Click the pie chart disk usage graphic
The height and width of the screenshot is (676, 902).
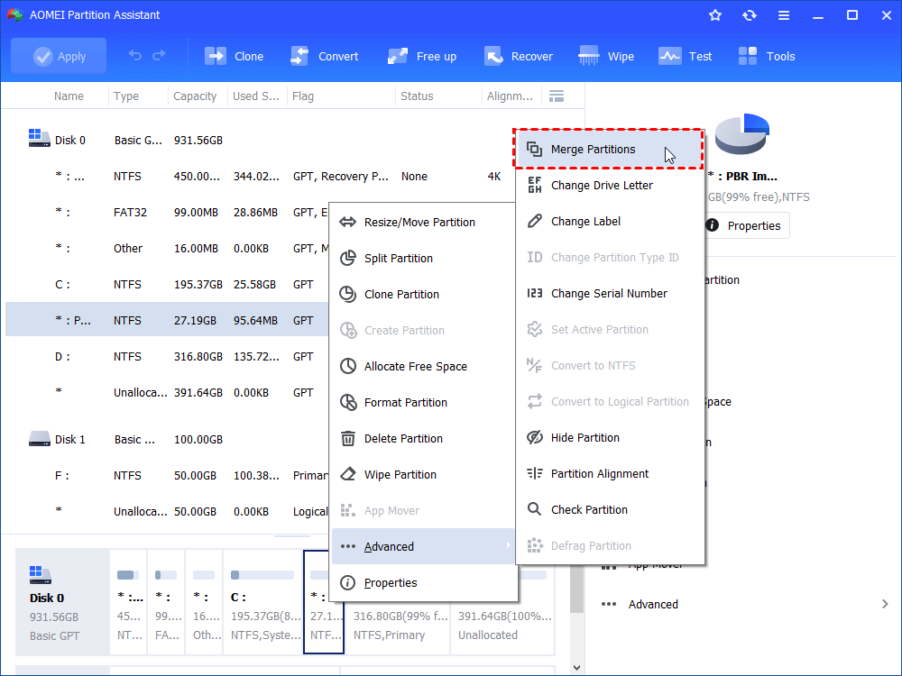tap(742, 134)
